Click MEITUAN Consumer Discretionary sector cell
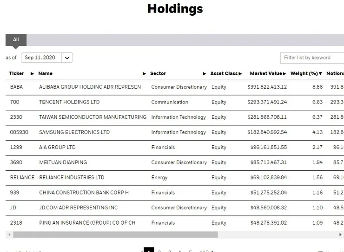This screenshot has width=344, height=252. tap(179, 162)
